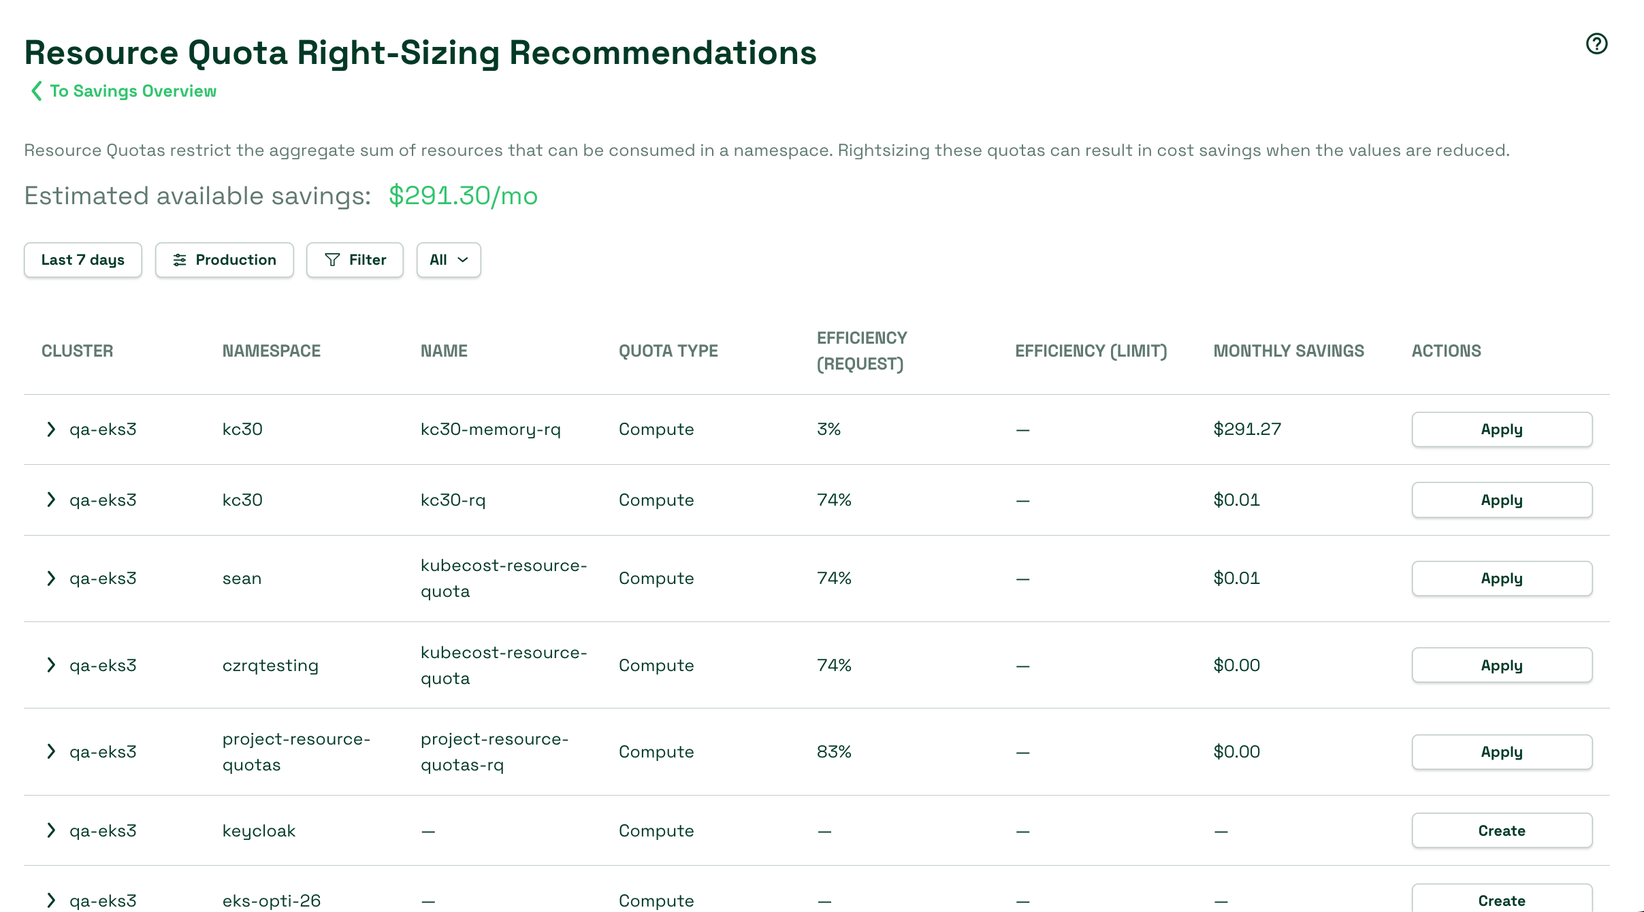Go back to Savings Overview

(x=133, y=91)
